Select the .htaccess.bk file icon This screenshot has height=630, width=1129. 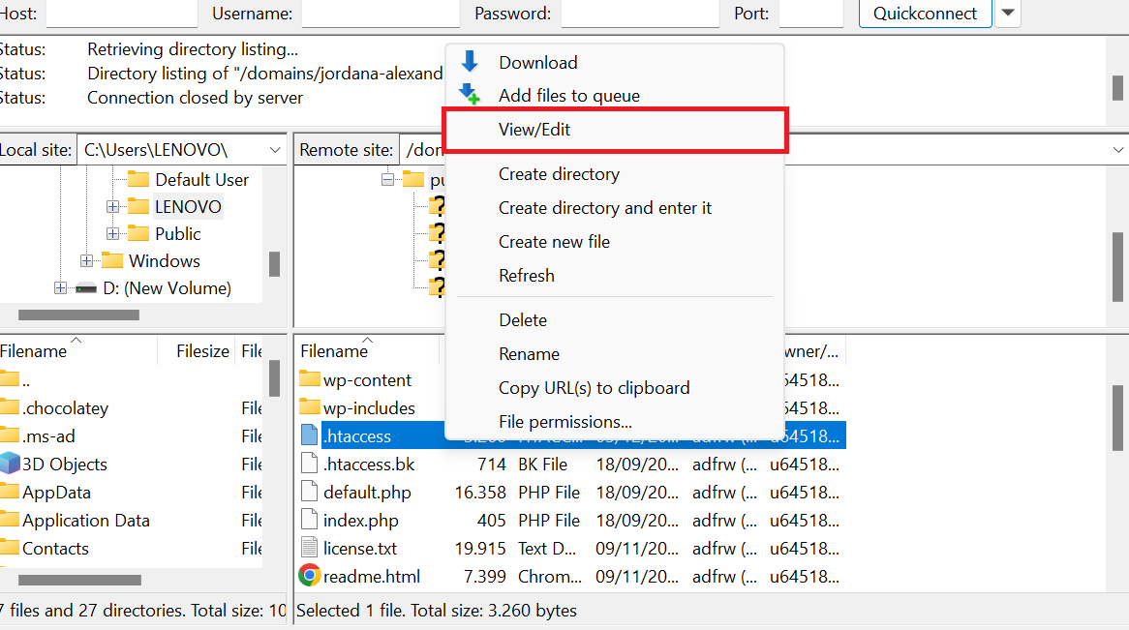(x=309, y=464)
